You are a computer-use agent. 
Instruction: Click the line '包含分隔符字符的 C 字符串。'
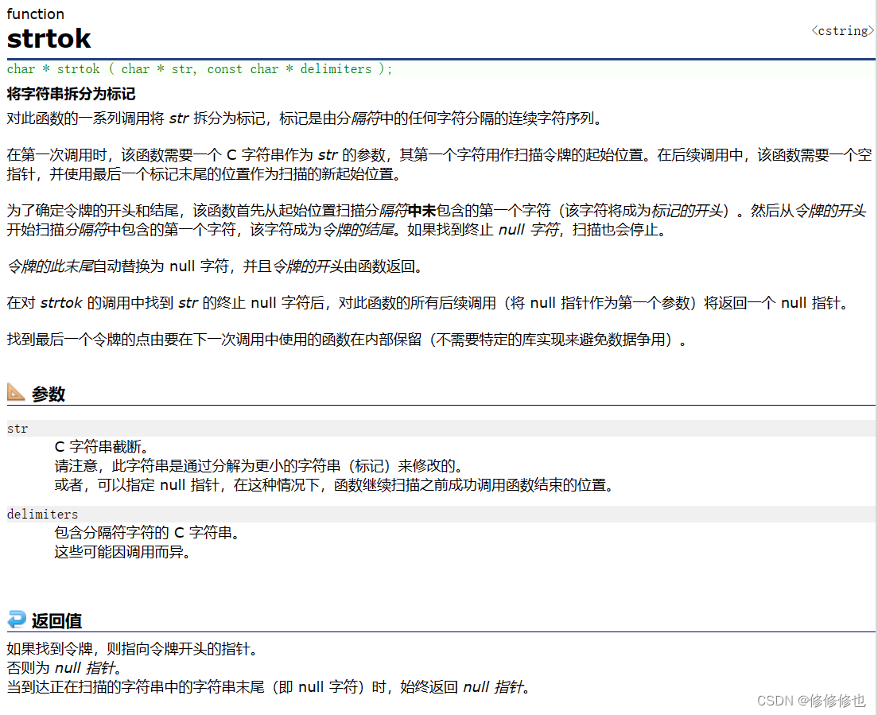click(147, 532)
